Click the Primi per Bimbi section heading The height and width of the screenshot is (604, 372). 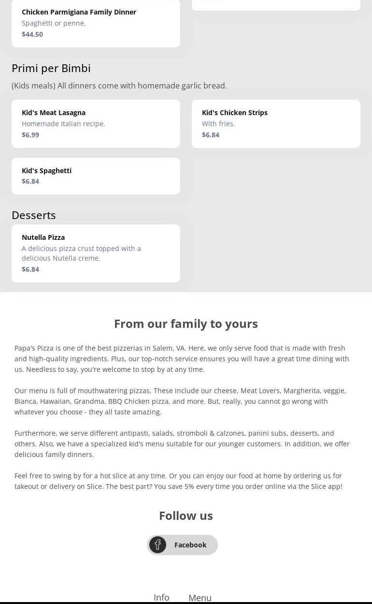51,68
